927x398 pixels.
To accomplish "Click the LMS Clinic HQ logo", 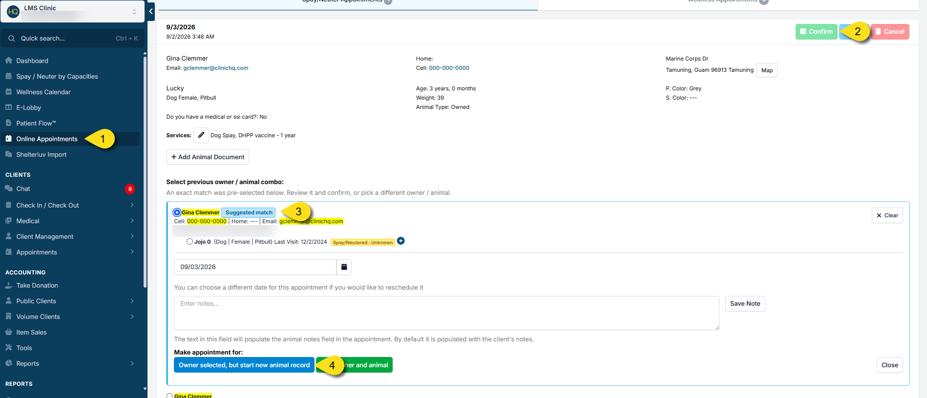I will [13, 11].
